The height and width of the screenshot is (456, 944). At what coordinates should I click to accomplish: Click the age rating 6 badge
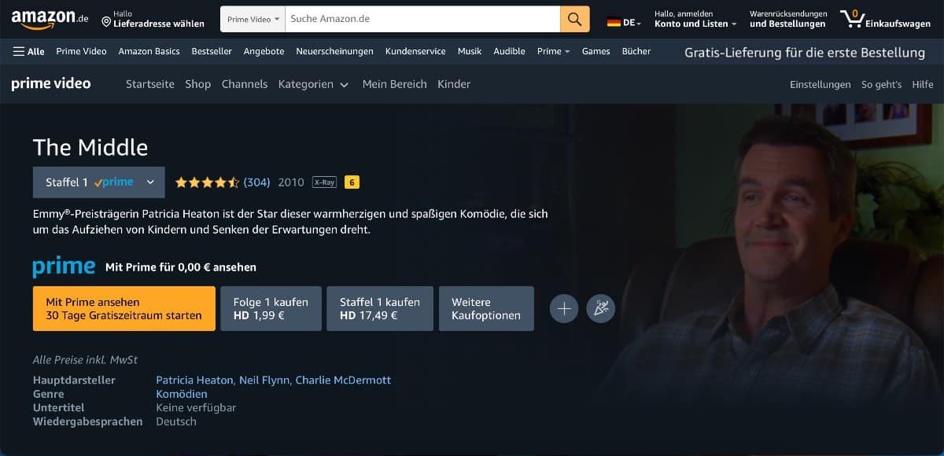(x=352, y=182)
